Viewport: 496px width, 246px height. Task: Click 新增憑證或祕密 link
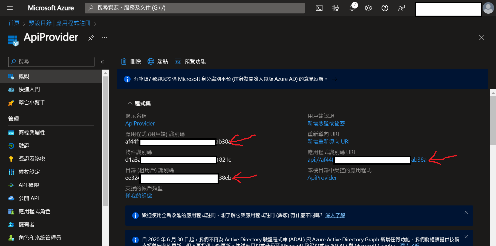(326, 124)
